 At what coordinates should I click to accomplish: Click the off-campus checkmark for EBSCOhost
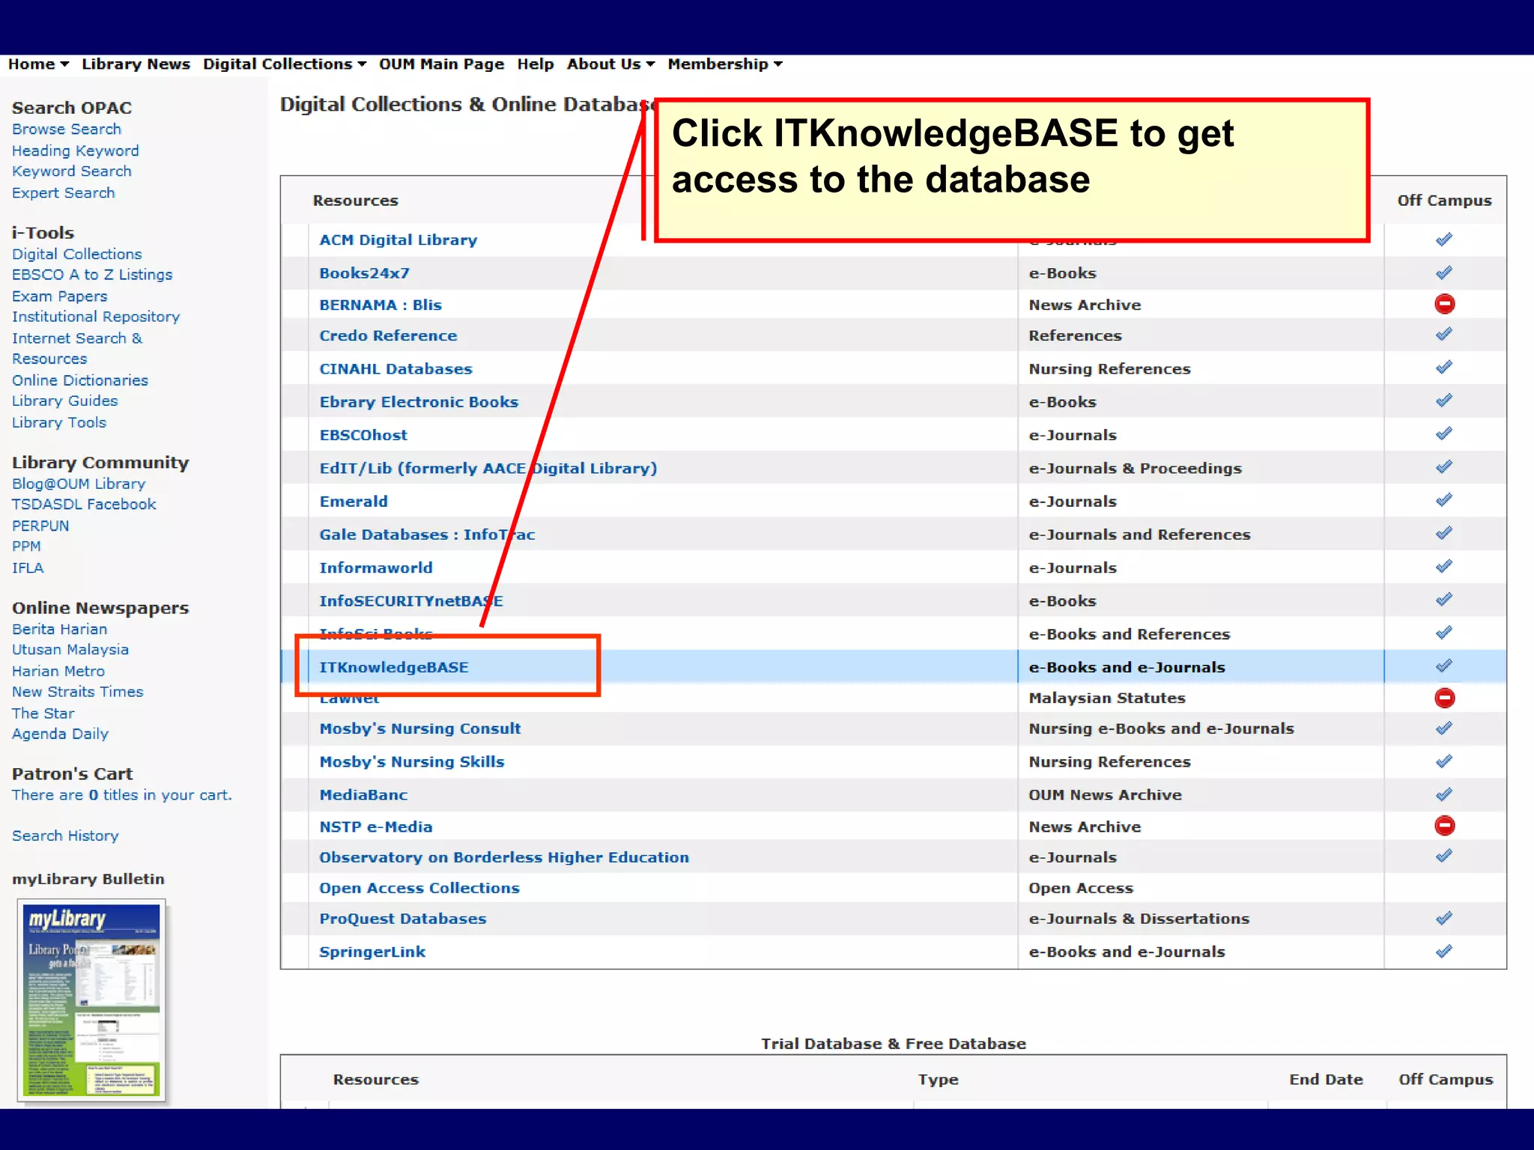pyautogui.click(x=1444, y=433)
